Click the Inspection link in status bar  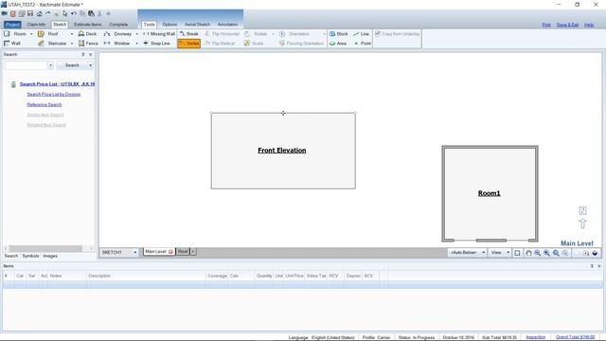[x=536, y=337]
